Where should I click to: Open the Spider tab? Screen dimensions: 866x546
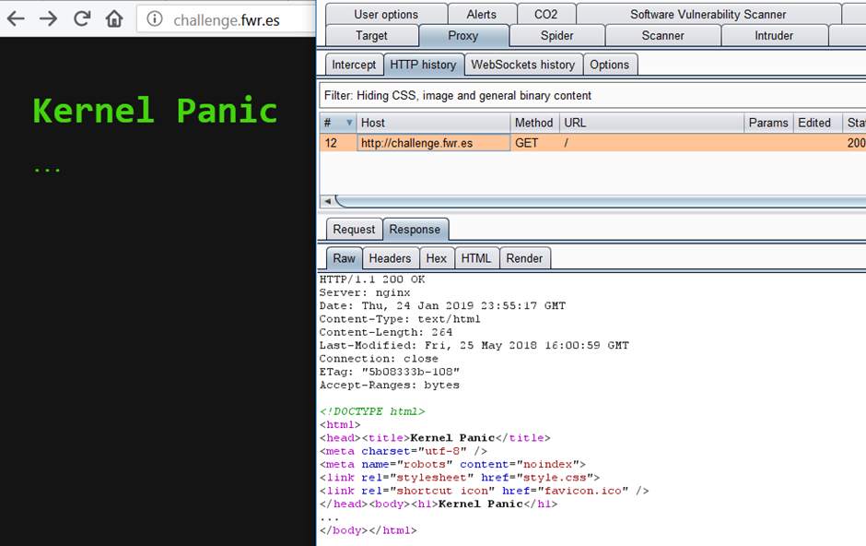tap(556, 36)
